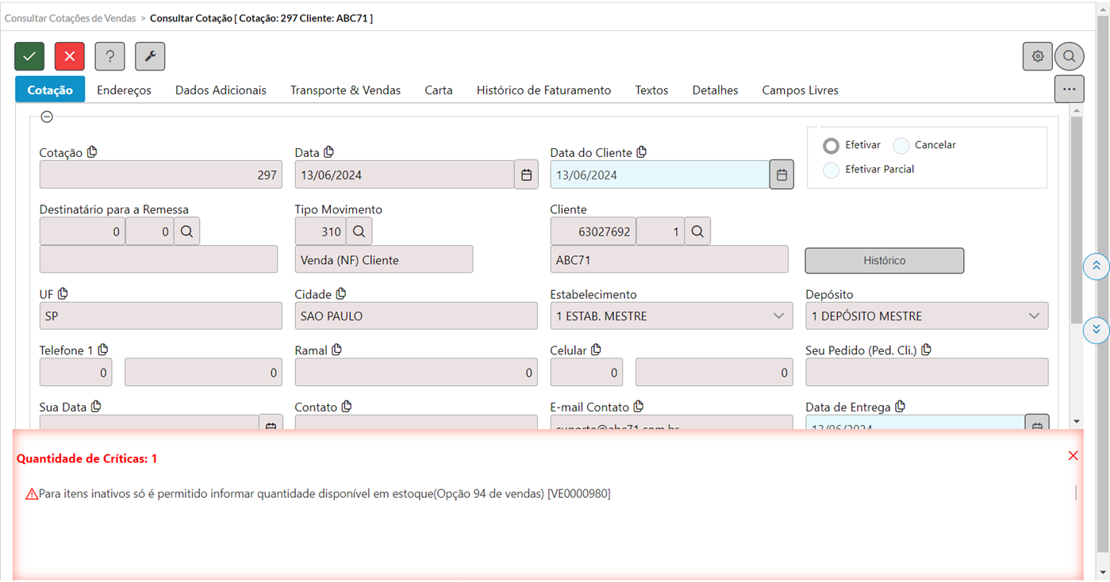Open the Textos tab
This screenshot has width=1110, height=582.
tap(651, 90)
